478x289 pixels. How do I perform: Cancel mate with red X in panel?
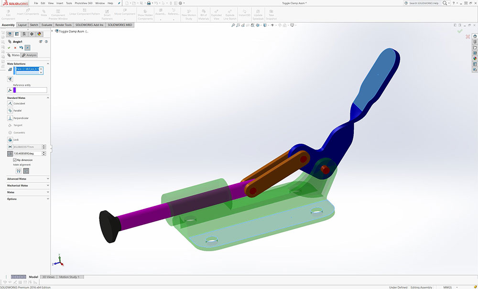[x=15, y=48]
